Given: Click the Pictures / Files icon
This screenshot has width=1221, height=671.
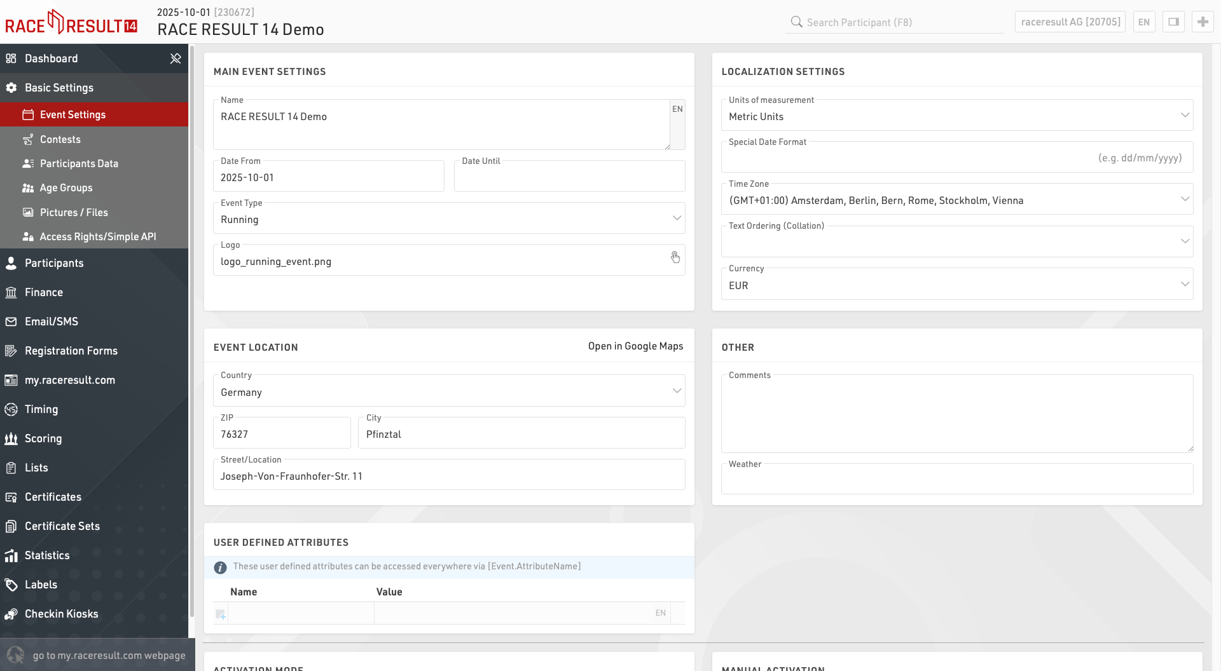Looking at the screenshot, I should [28, 212].
